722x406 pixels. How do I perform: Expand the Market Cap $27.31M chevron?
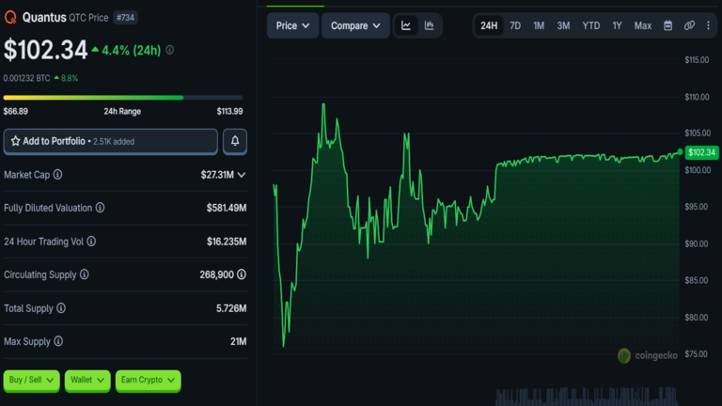(242, 175)
